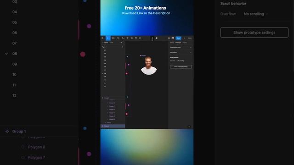Select the checked page 08 in center window
Viewport: 294px width, 165px height.
[x=105, y=73]
